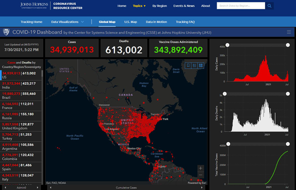Select Spain row in country list
This screenshot has width=296, height=190.
pyautogui.click(x=21, y=167)
